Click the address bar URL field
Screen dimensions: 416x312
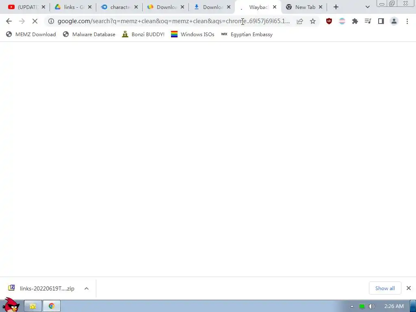(173, 21)
